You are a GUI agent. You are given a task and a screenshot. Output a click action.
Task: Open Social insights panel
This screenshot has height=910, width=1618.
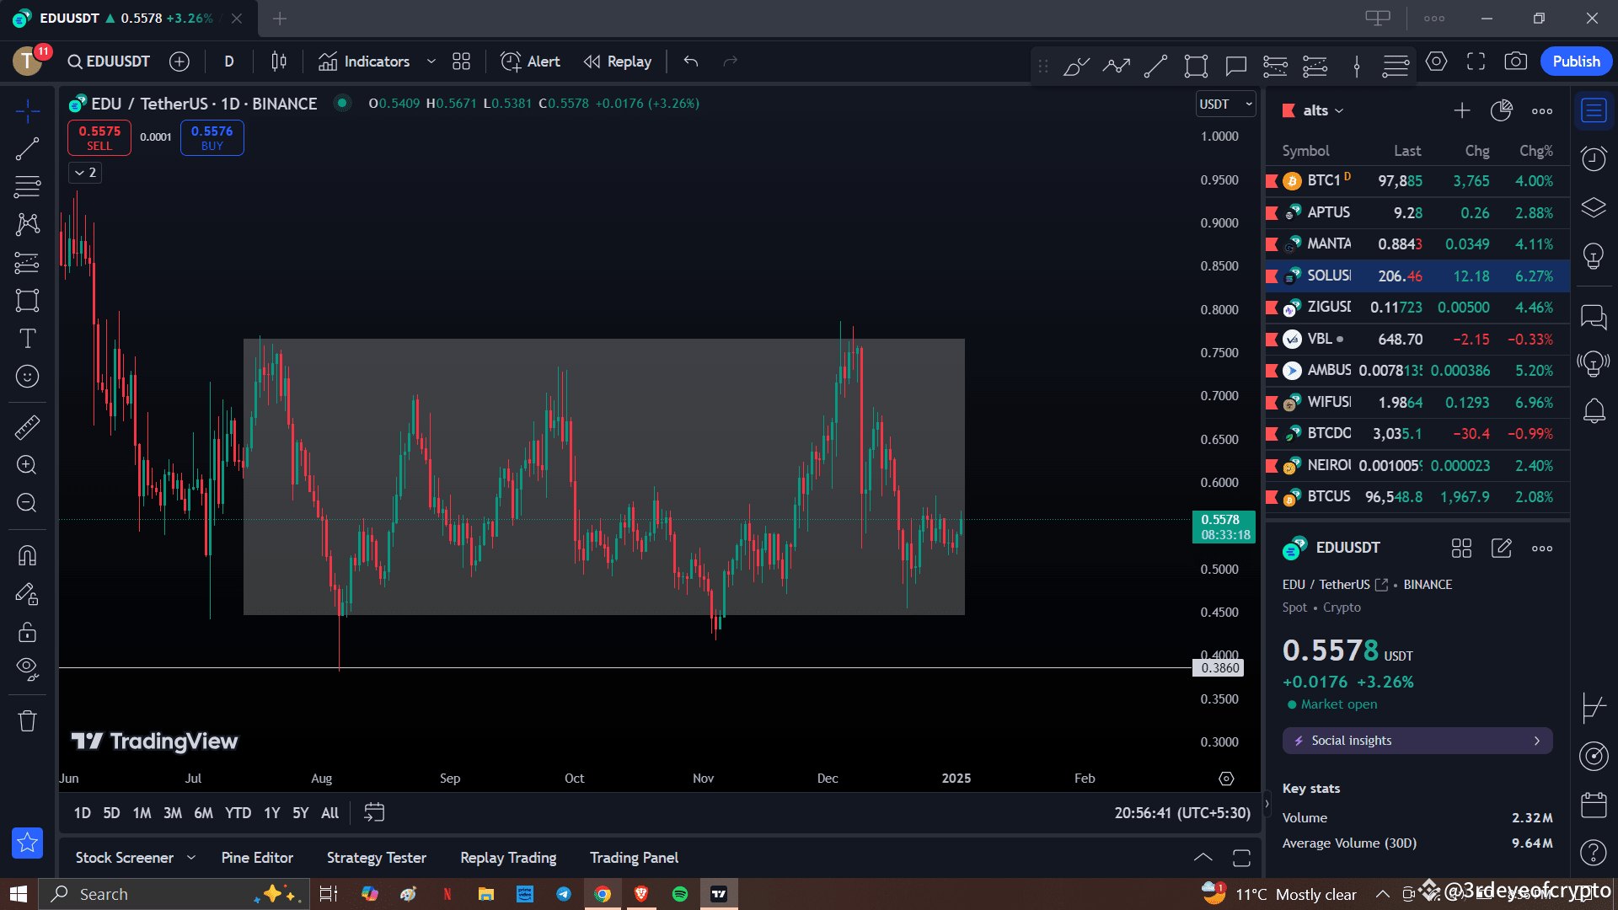coord(1417,741)
